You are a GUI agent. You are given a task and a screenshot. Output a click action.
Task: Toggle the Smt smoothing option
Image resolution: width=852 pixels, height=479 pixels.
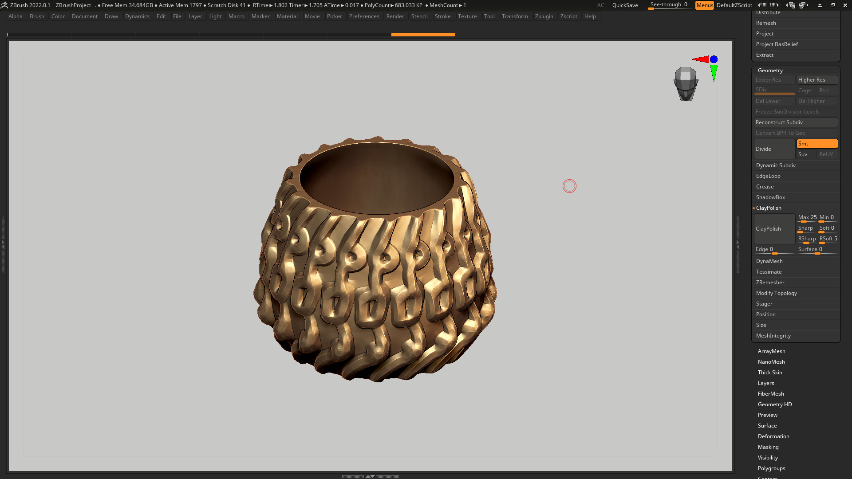pos(817,144)
